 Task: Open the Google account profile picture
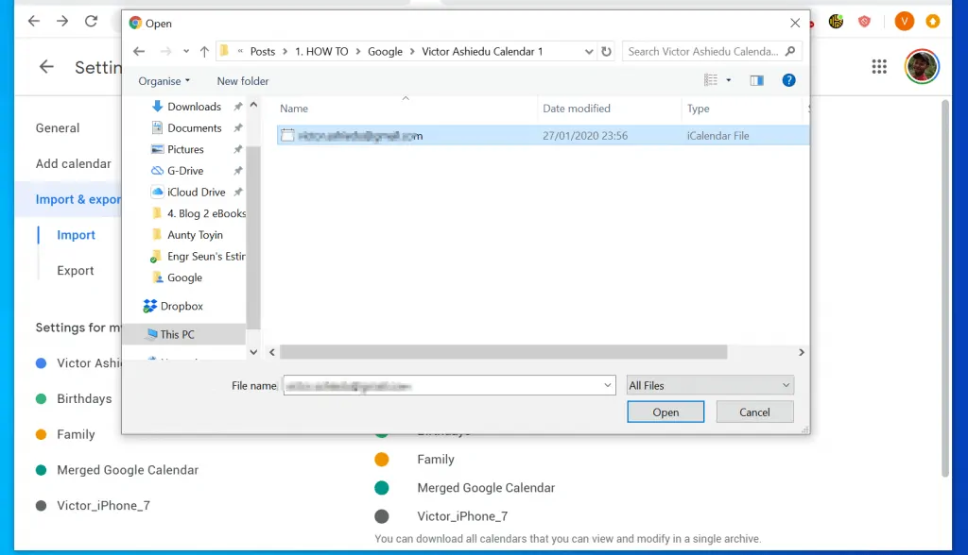[x=921, y=66]
